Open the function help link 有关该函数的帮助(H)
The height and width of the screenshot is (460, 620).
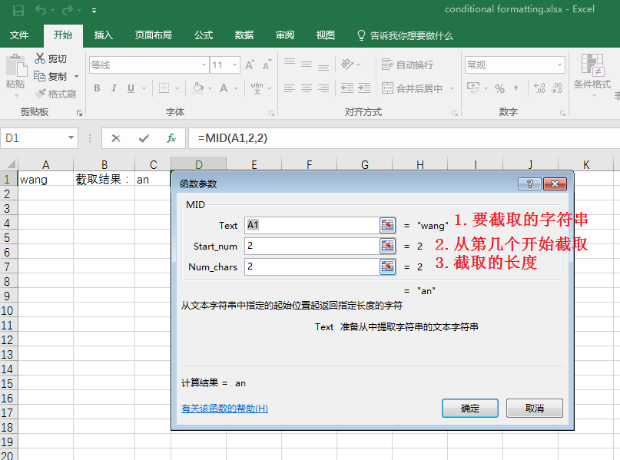pos(224,409)
